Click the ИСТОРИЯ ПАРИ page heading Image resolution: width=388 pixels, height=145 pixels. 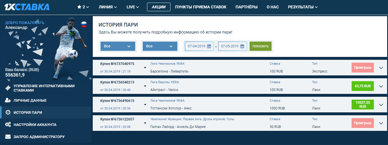[118, 25]
